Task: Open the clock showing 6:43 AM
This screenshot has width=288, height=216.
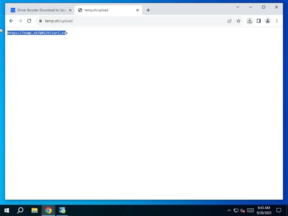Action: (x=264, y=210)
